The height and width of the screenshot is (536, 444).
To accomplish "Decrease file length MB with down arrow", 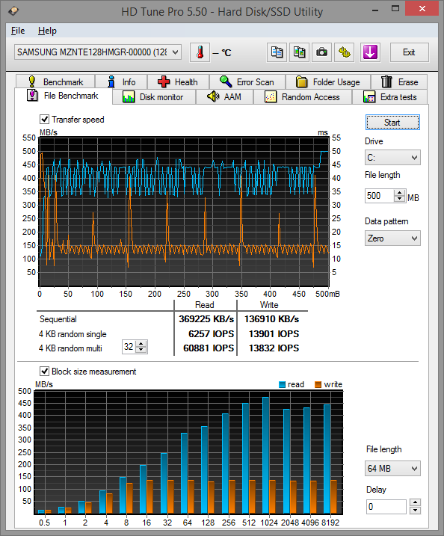I will click(x=399, y=199).
